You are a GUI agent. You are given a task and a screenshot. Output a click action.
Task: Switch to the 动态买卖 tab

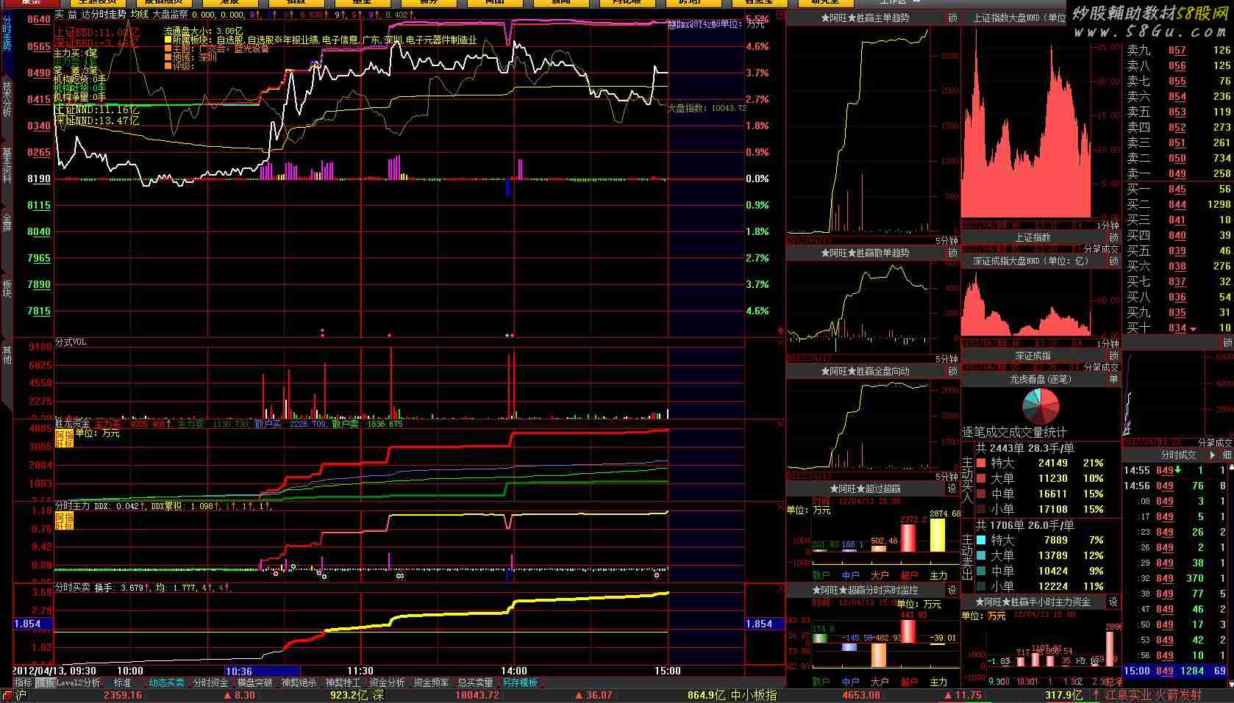click(x=166, y=683)
